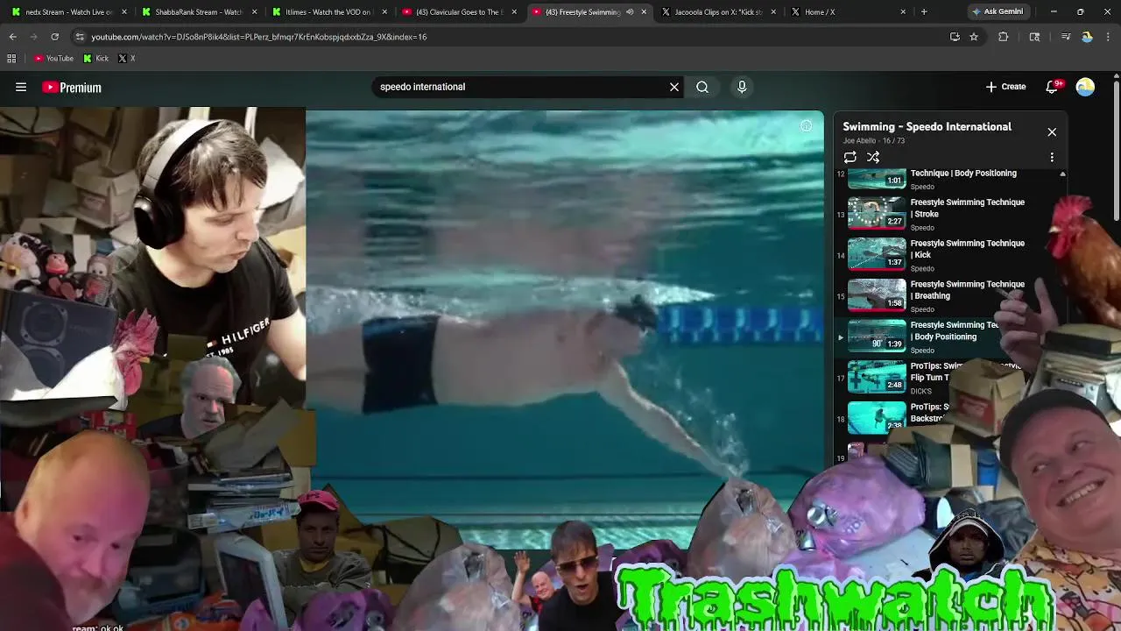Open Chrome media controls icon
Screen dimensions: 1121x631
(x=1066, y=37)
